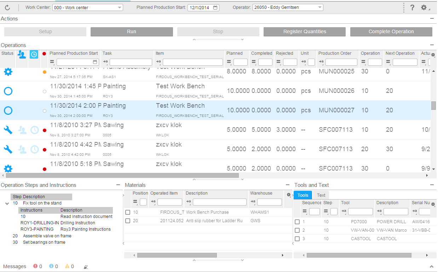The width and height of the screenshot is (438, 272).
Task: Click the operator filter icon in Operations header
Action: pos(22,54)
